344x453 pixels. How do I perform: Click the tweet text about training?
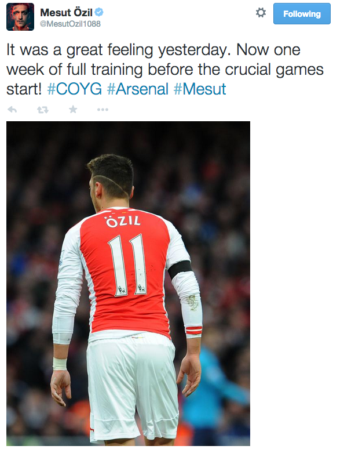click(165, 70)
